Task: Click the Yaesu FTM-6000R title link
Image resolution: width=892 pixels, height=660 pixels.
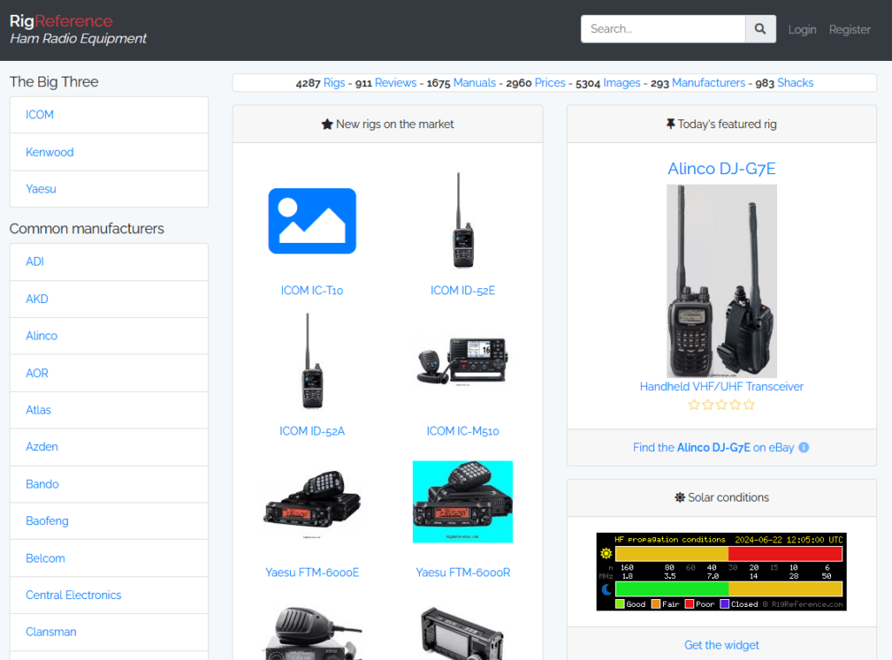Action: click(x=463, y=572)
